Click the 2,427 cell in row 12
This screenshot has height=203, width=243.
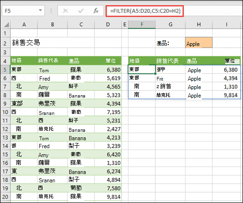[108, 129]
